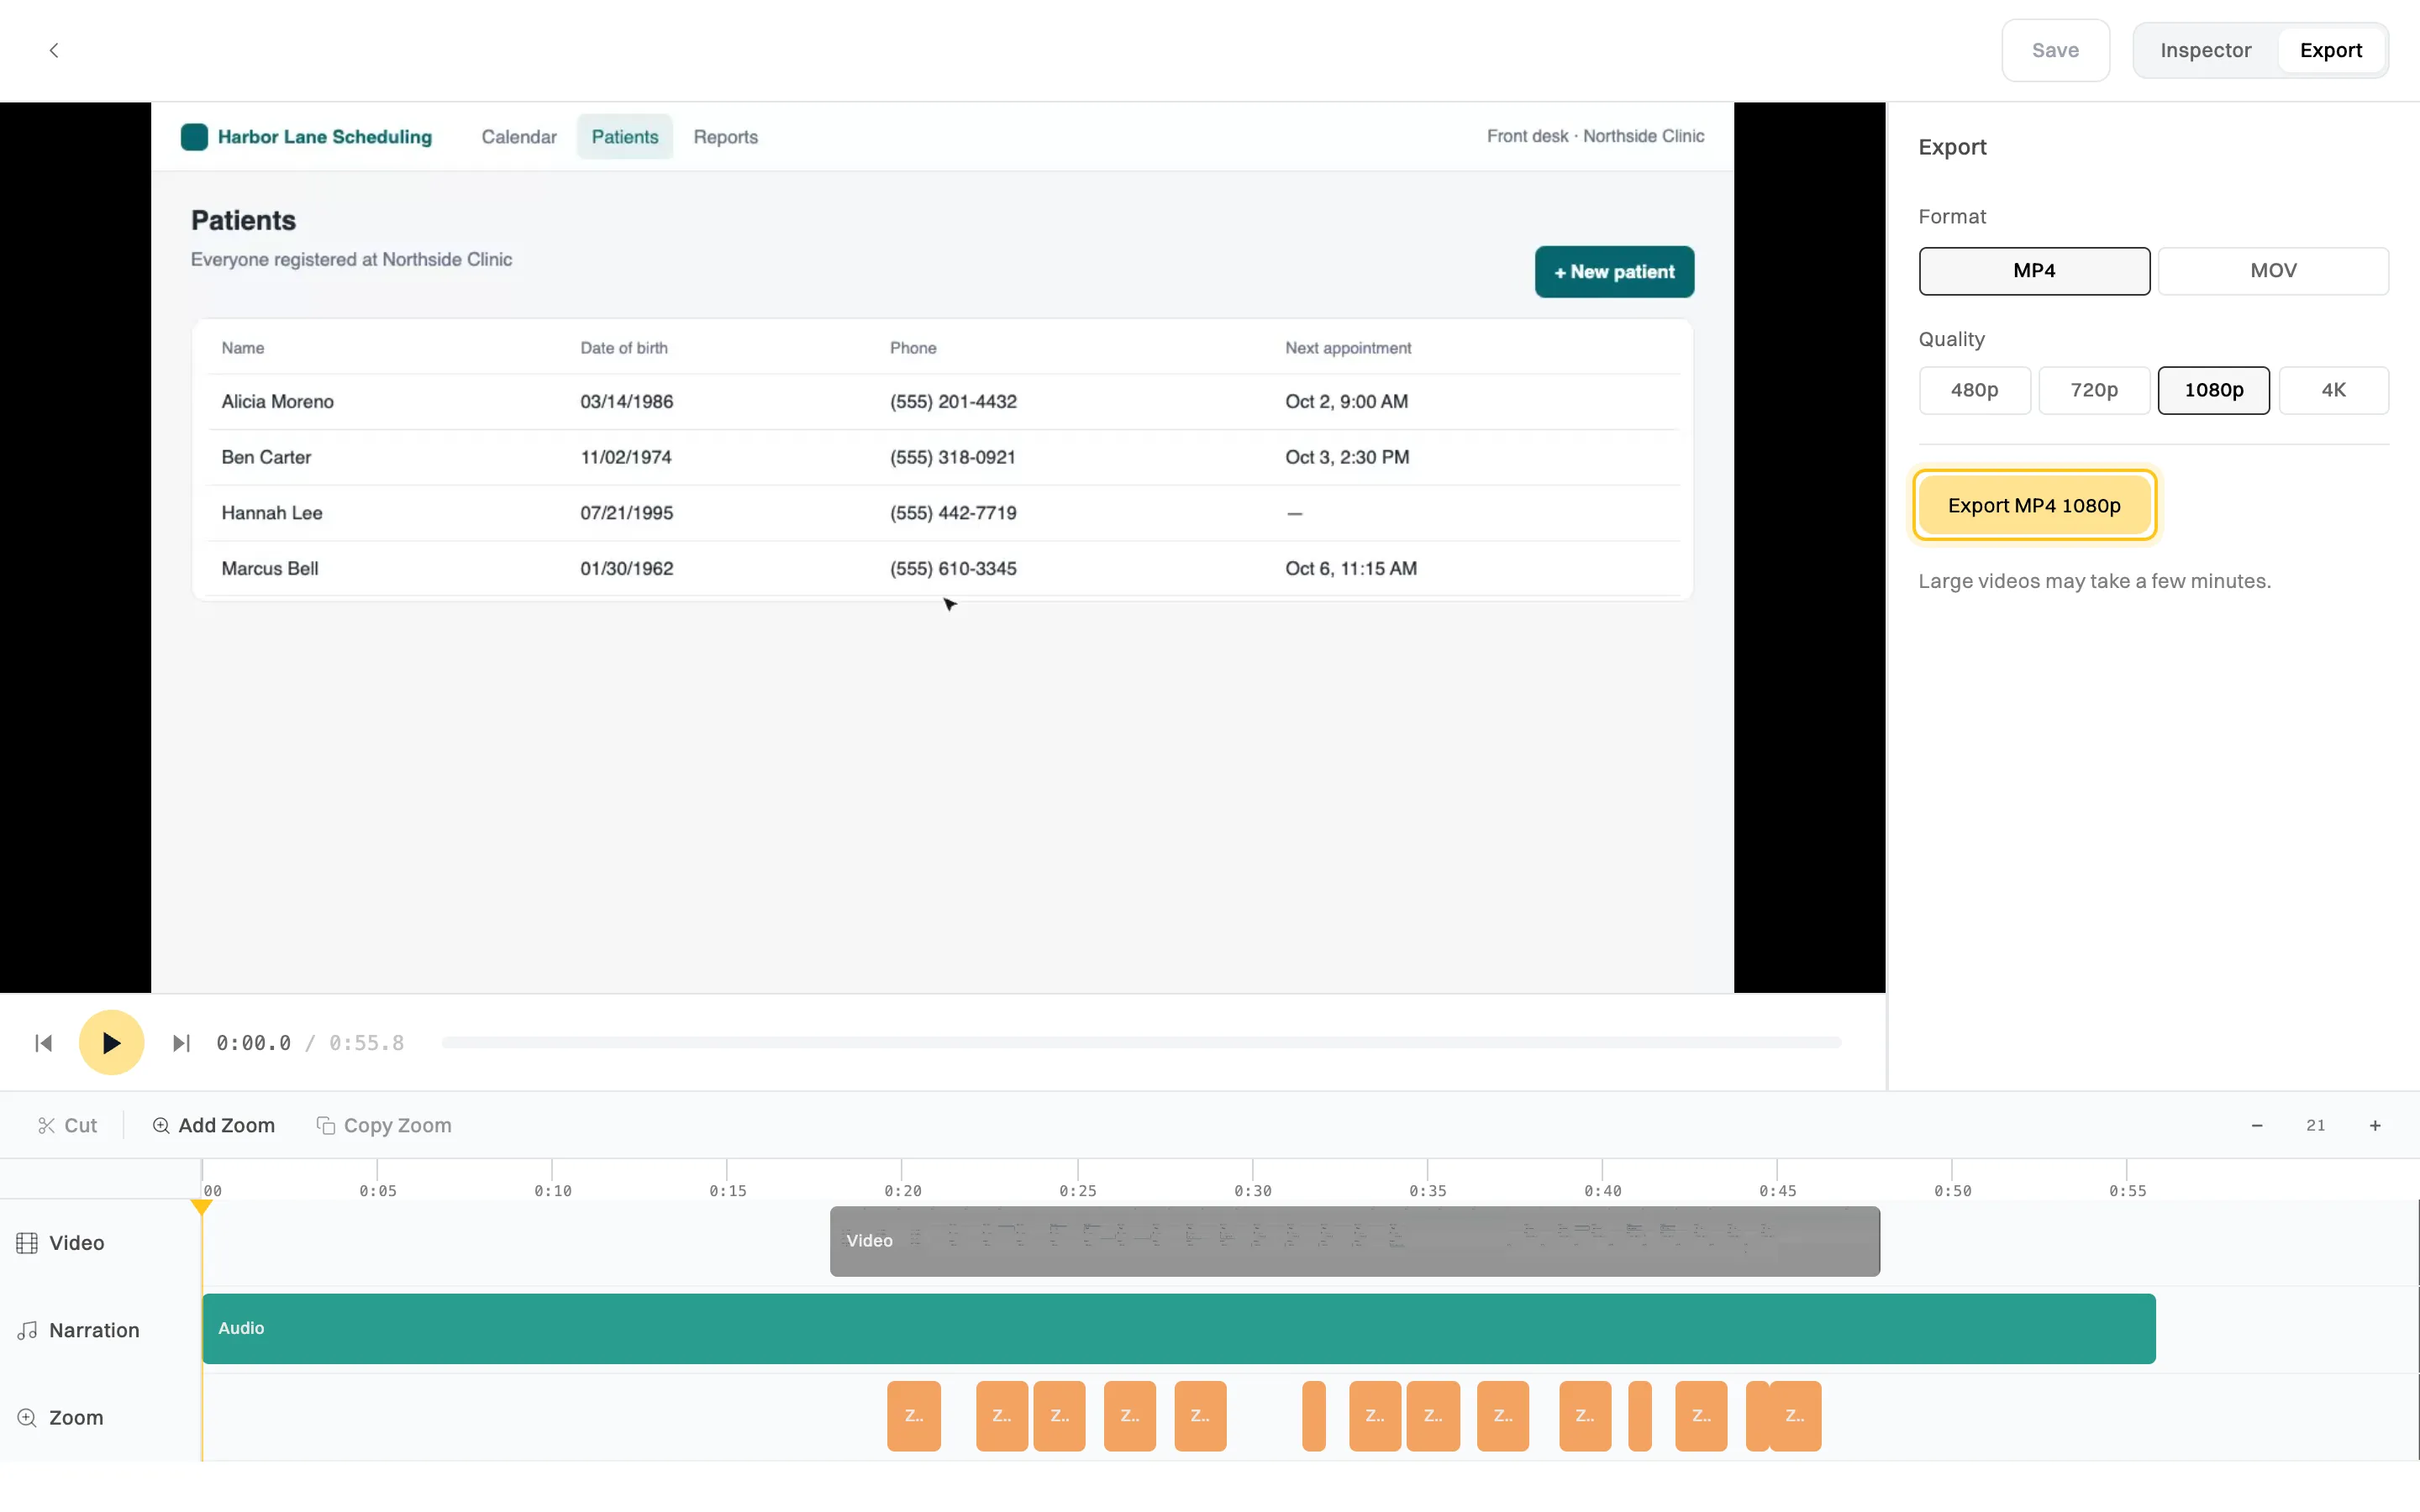Click the Hannah Lee patient name

click(272, 513)
